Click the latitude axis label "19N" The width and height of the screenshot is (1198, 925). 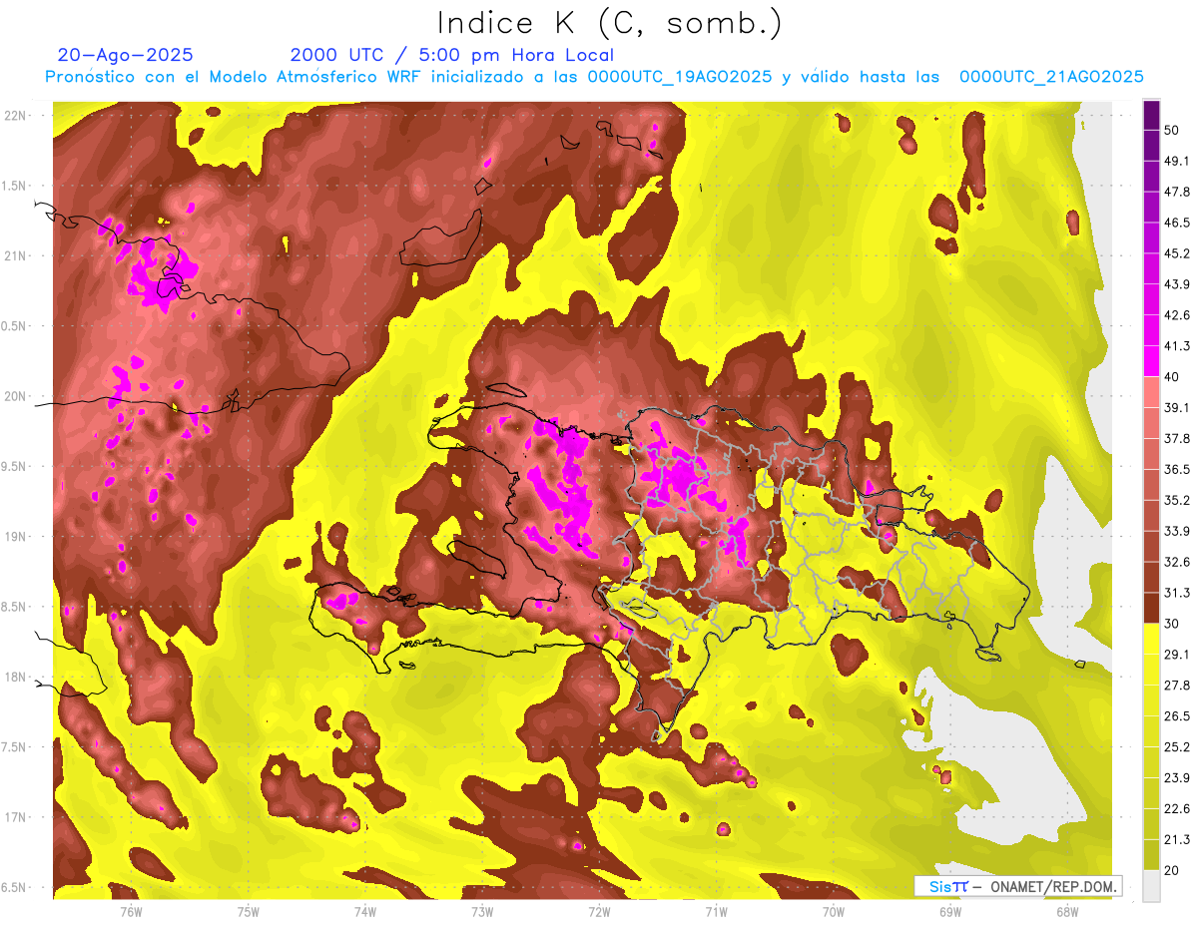(17, 537)
